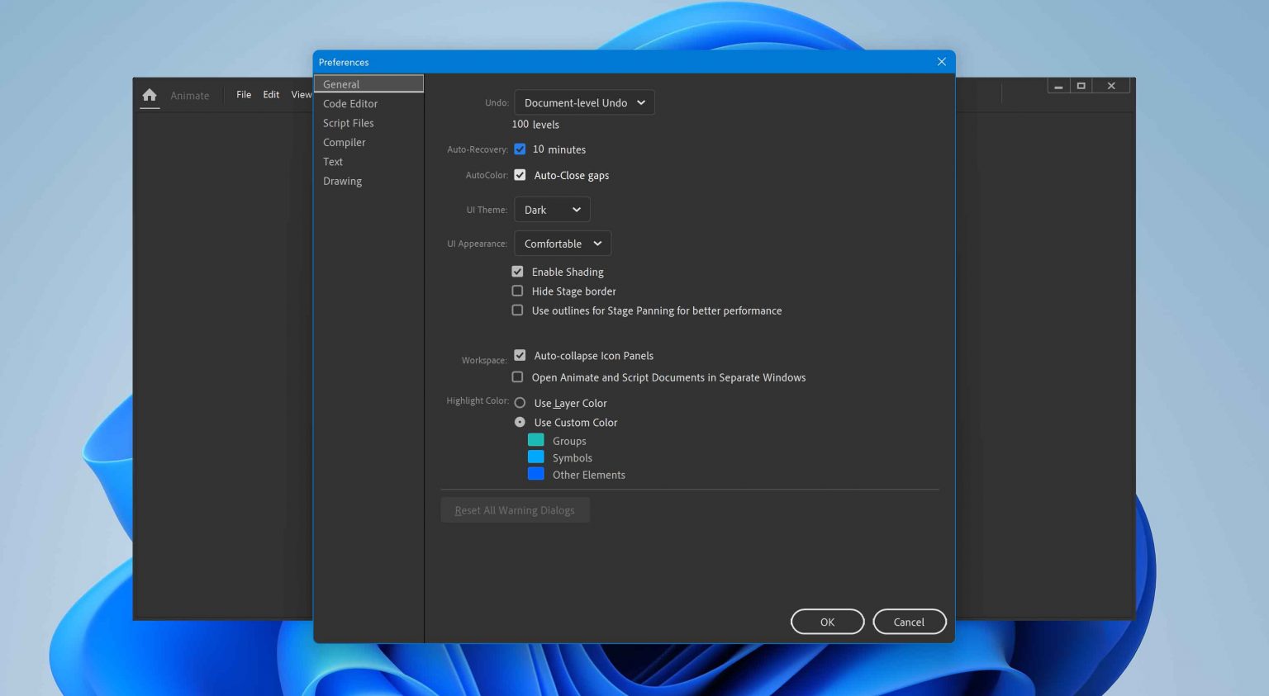The height and width of the screenshot is (696, 1269).
Task: Select the Use Custom Color radio button
Action: tap(520, 421)
